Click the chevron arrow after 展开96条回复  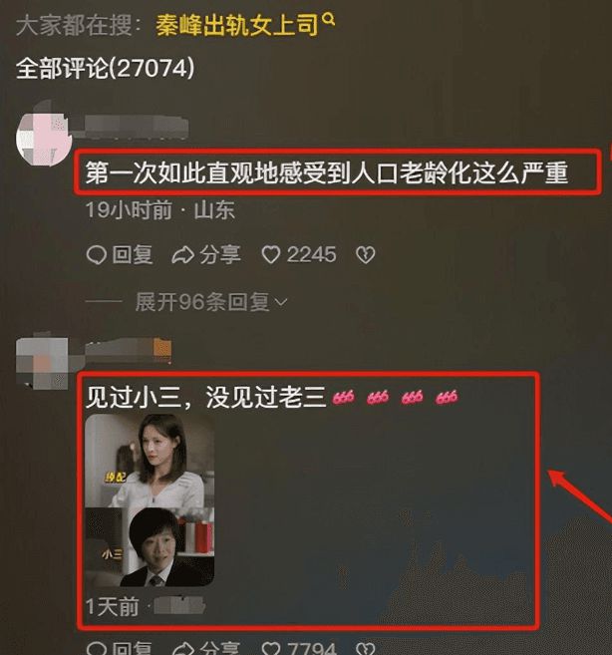(282, 302)
